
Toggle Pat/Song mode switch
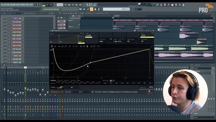[x=44, y=5]
